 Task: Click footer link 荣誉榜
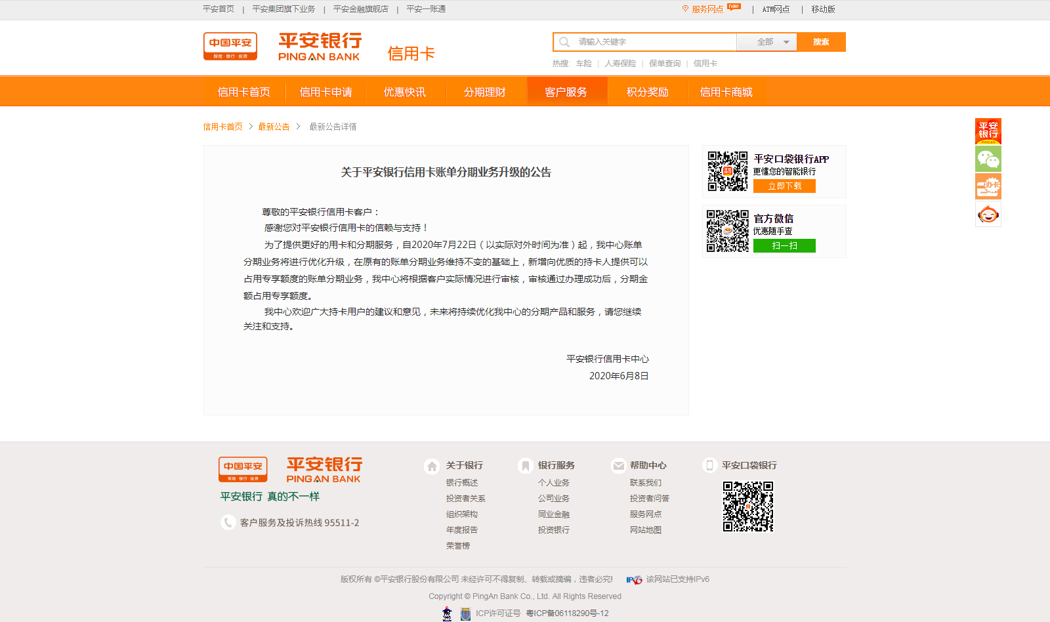click(458, 546)
